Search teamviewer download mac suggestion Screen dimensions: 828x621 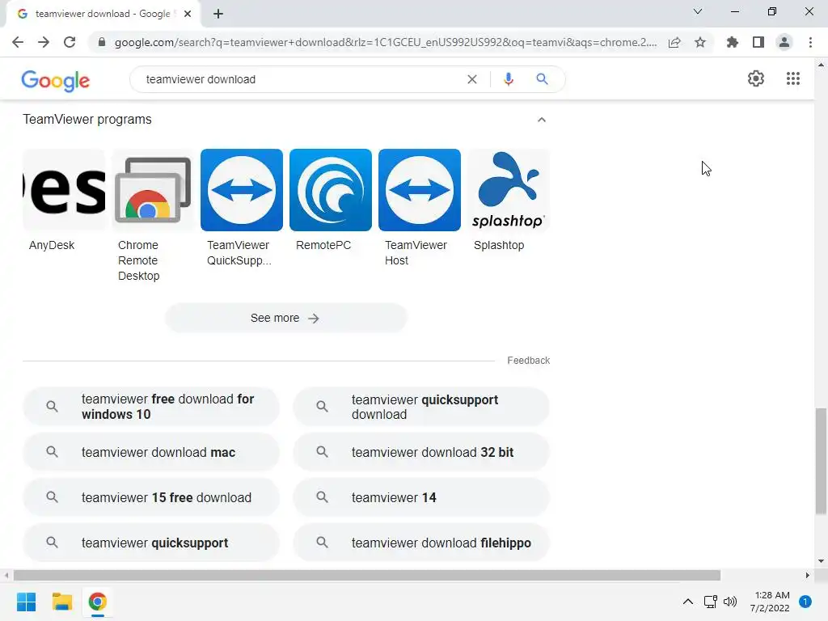(151, 452)
